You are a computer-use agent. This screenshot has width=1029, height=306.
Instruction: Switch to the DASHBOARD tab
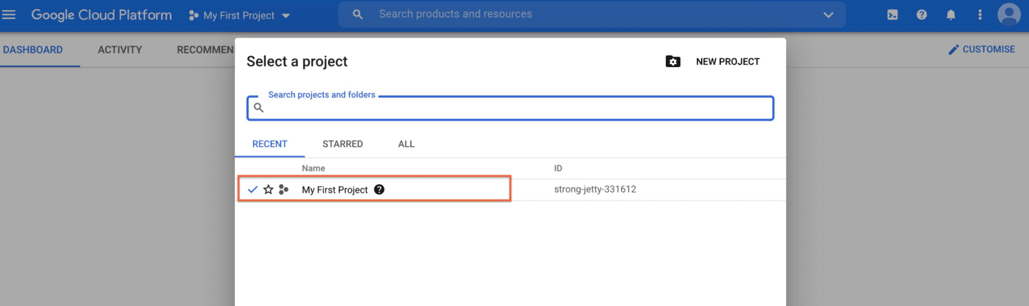33,50
